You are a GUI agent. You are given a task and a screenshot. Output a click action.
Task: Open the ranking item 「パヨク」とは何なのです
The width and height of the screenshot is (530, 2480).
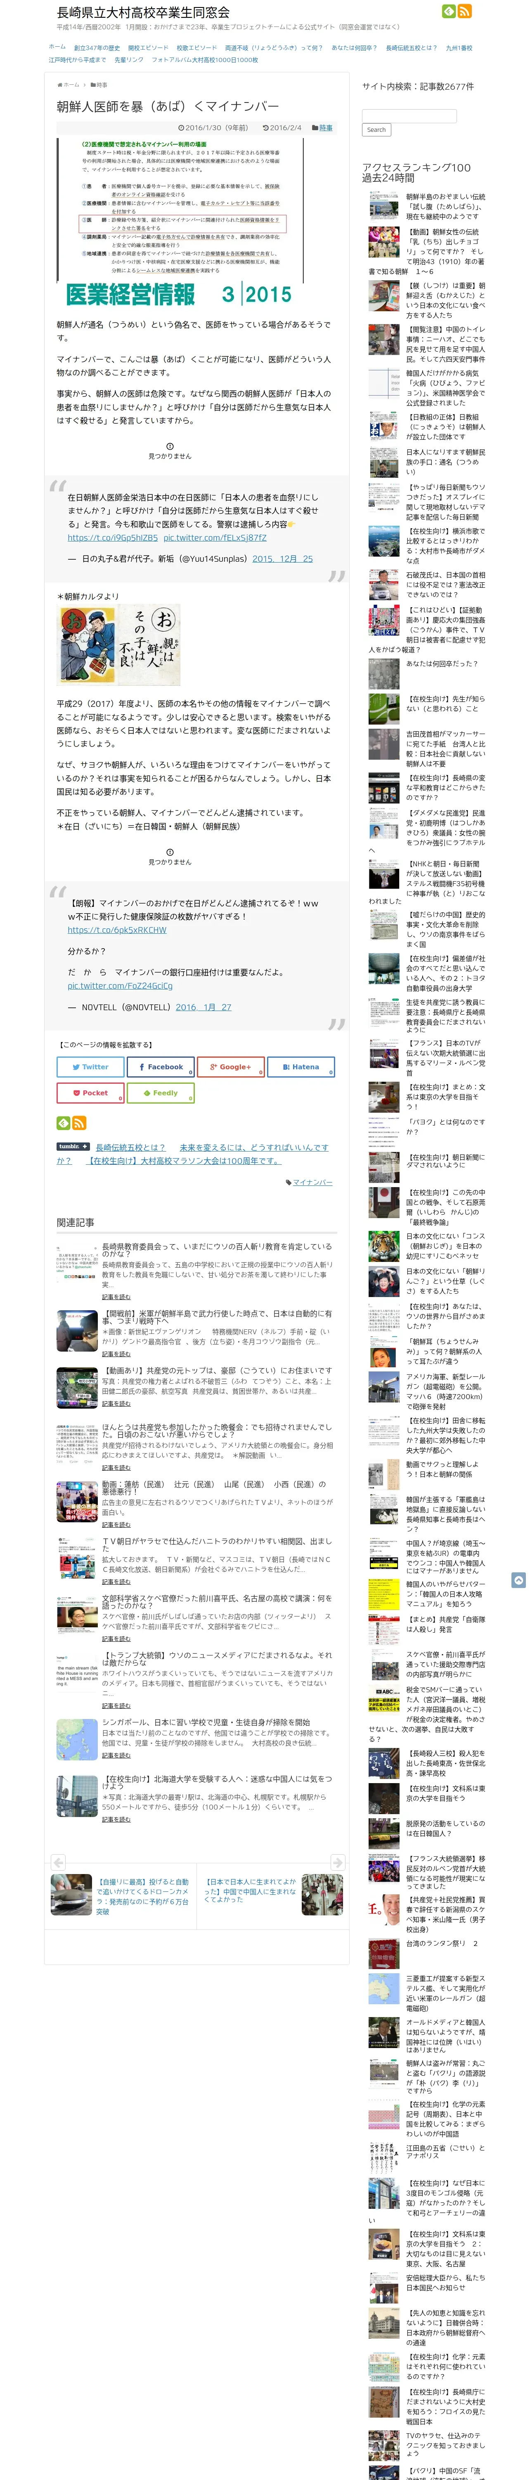tap(445, 1126)
